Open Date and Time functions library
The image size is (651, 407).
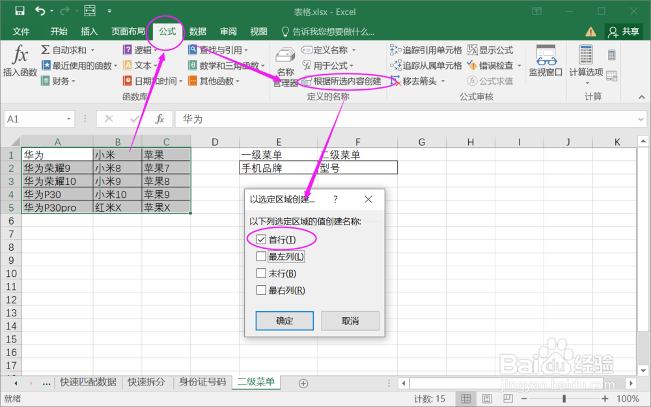coord(152,81)
